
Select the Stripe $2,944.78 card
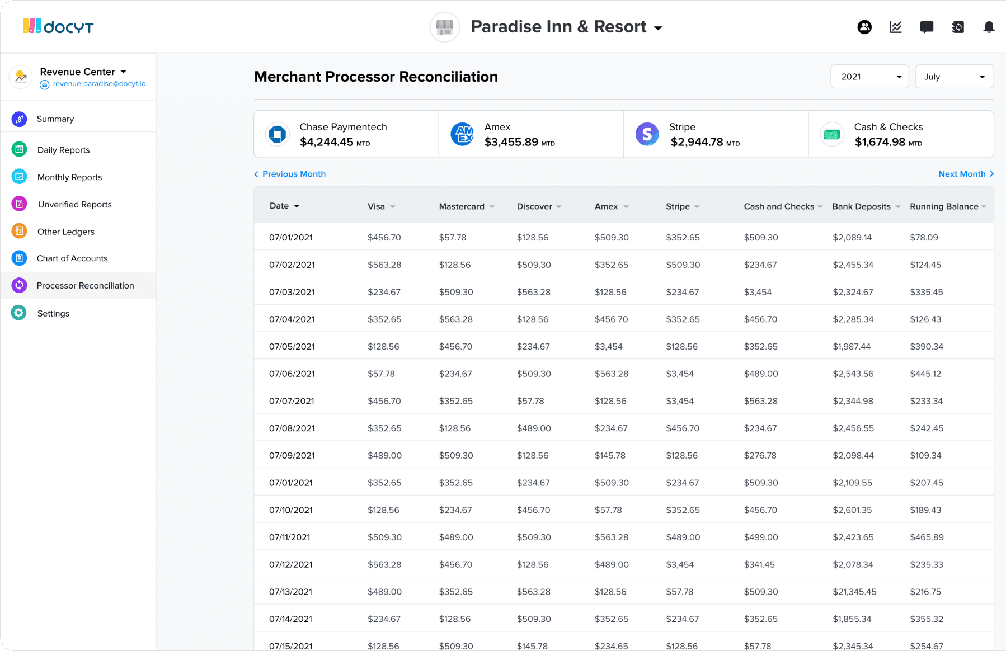coord(716,134)
